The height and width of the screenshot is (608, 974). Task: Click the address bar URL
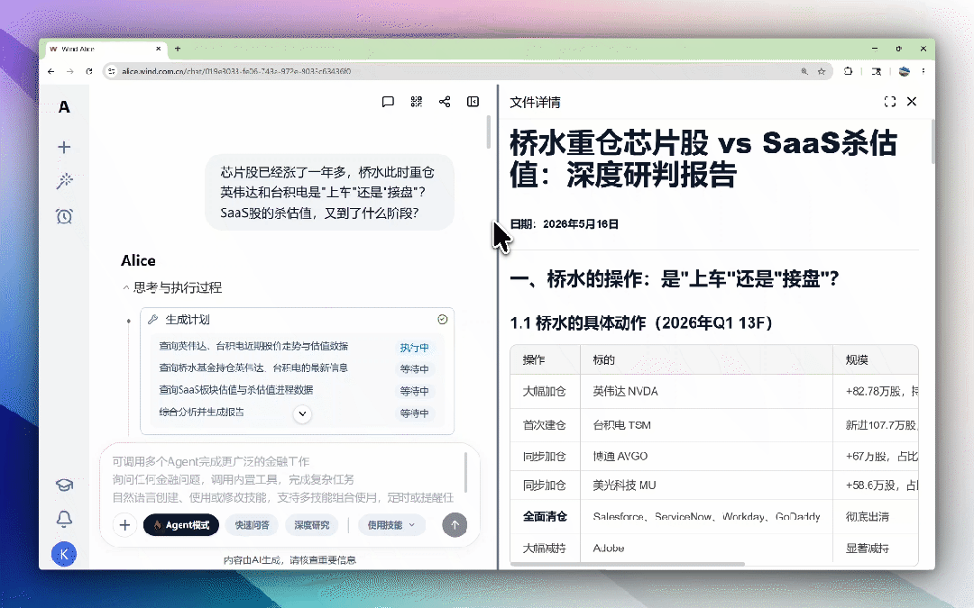click(236, 71)
